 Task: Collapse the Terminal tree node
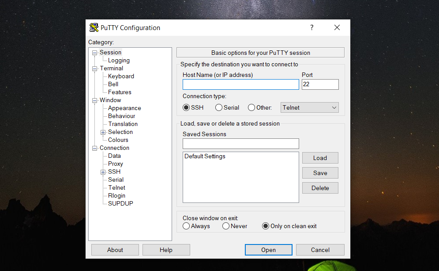(x=94, y=69)
